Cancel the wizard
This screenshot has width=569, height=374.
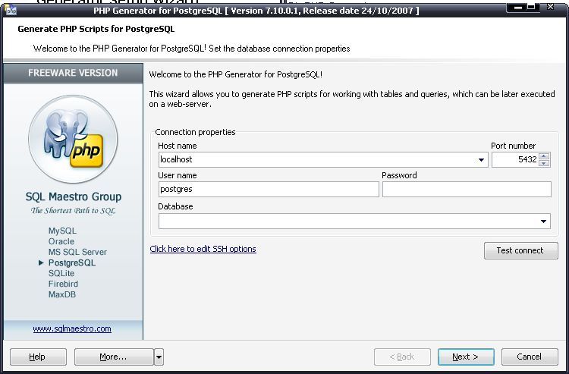530,357
